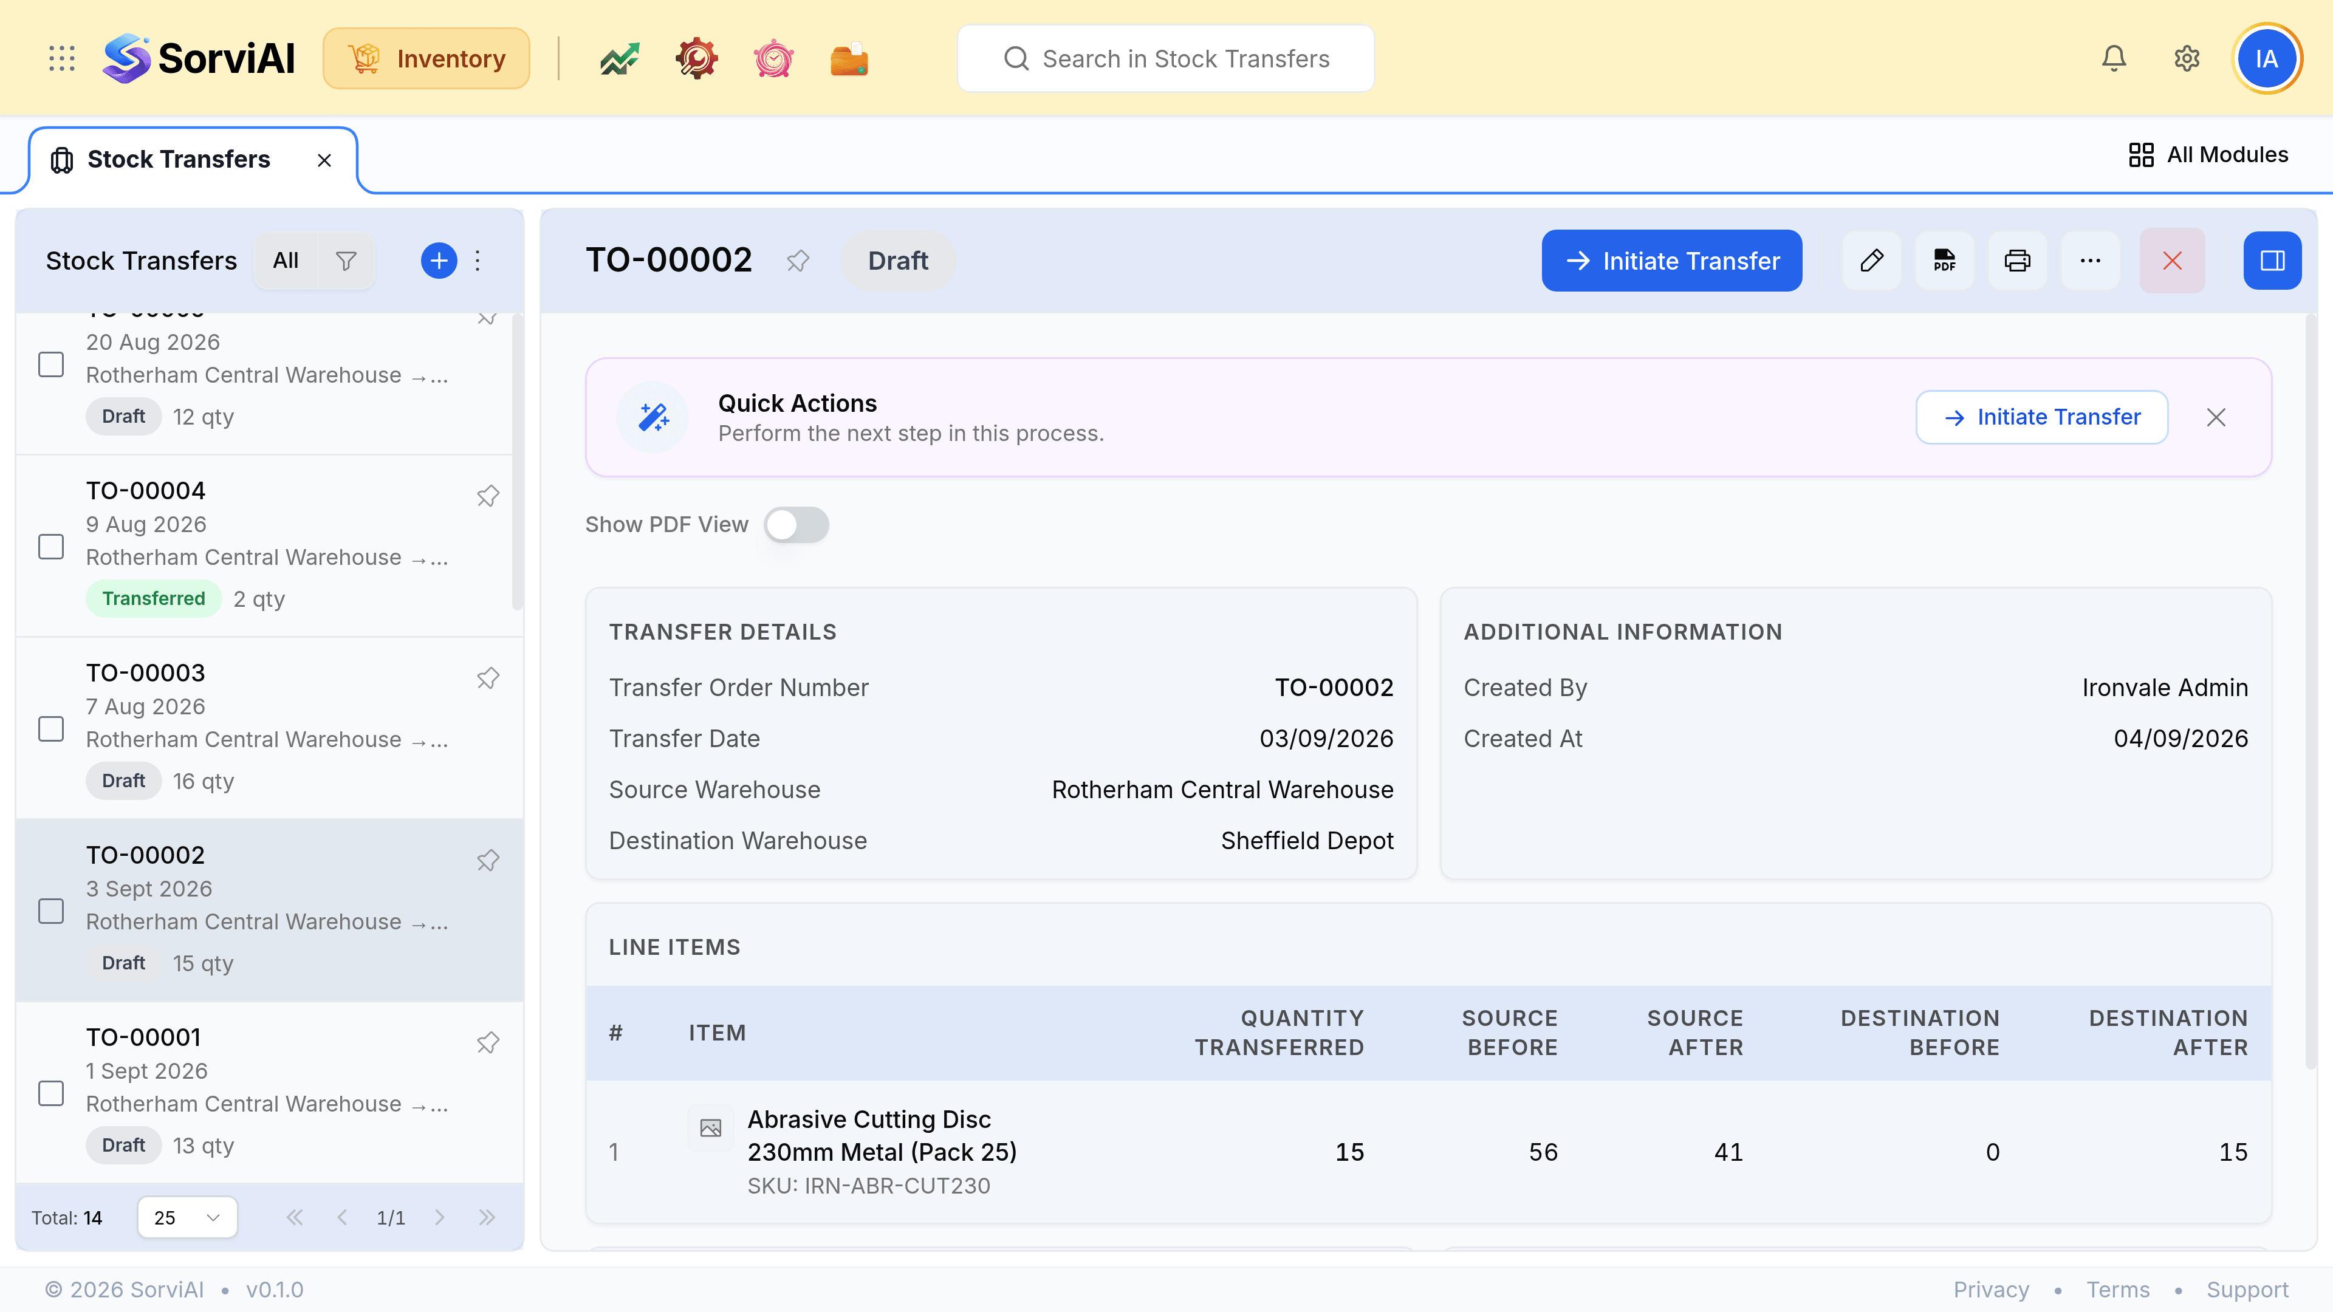Export transfer as PDF
2333x1312 pixels.
[x=1944, y=261]
